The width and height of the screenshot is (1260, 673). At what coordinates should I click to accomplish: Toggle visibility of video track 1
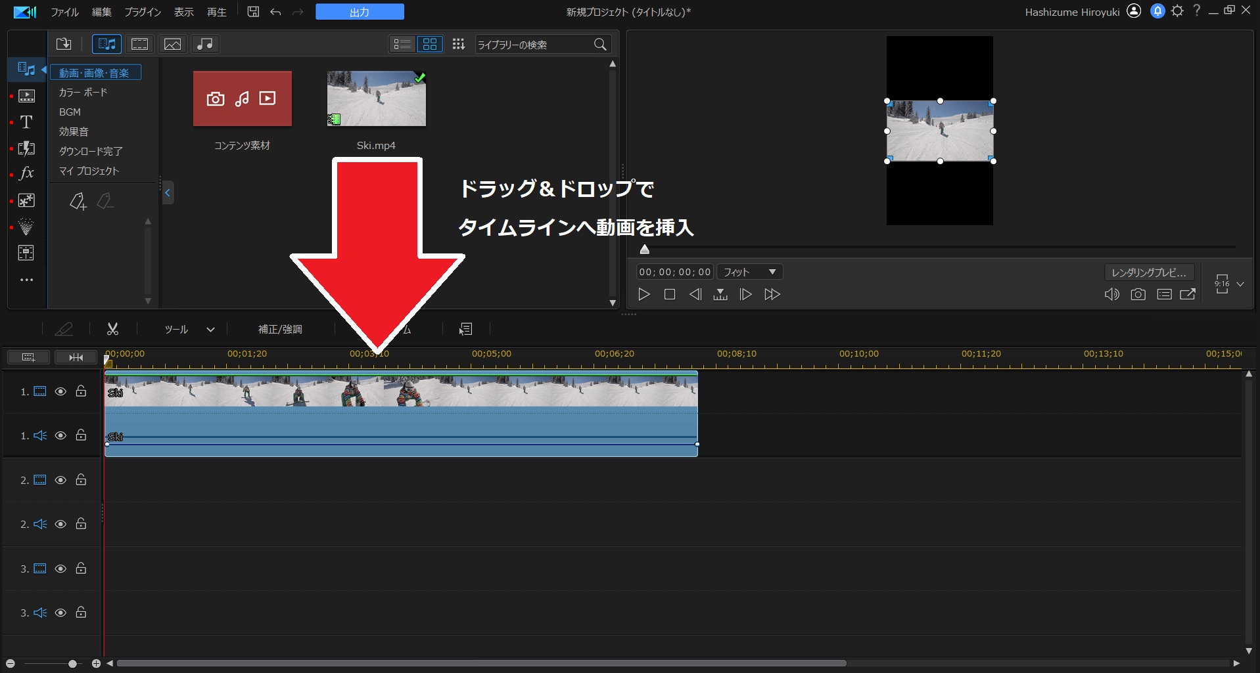click(60, 391)
